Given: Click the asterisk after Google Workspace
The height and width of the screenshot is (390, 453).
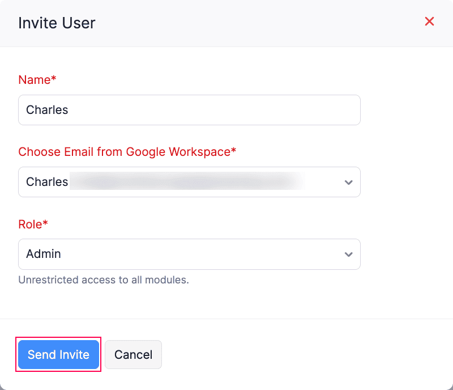Looking at the screenshot, I should coord(234,151).
